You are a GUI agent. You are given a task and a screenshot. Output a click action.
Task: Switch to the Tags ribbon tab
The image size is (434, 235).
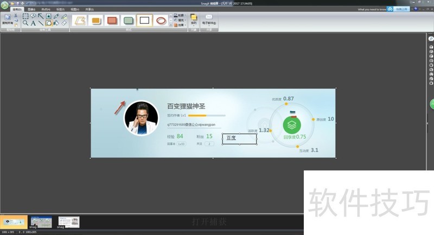(60, 9)
